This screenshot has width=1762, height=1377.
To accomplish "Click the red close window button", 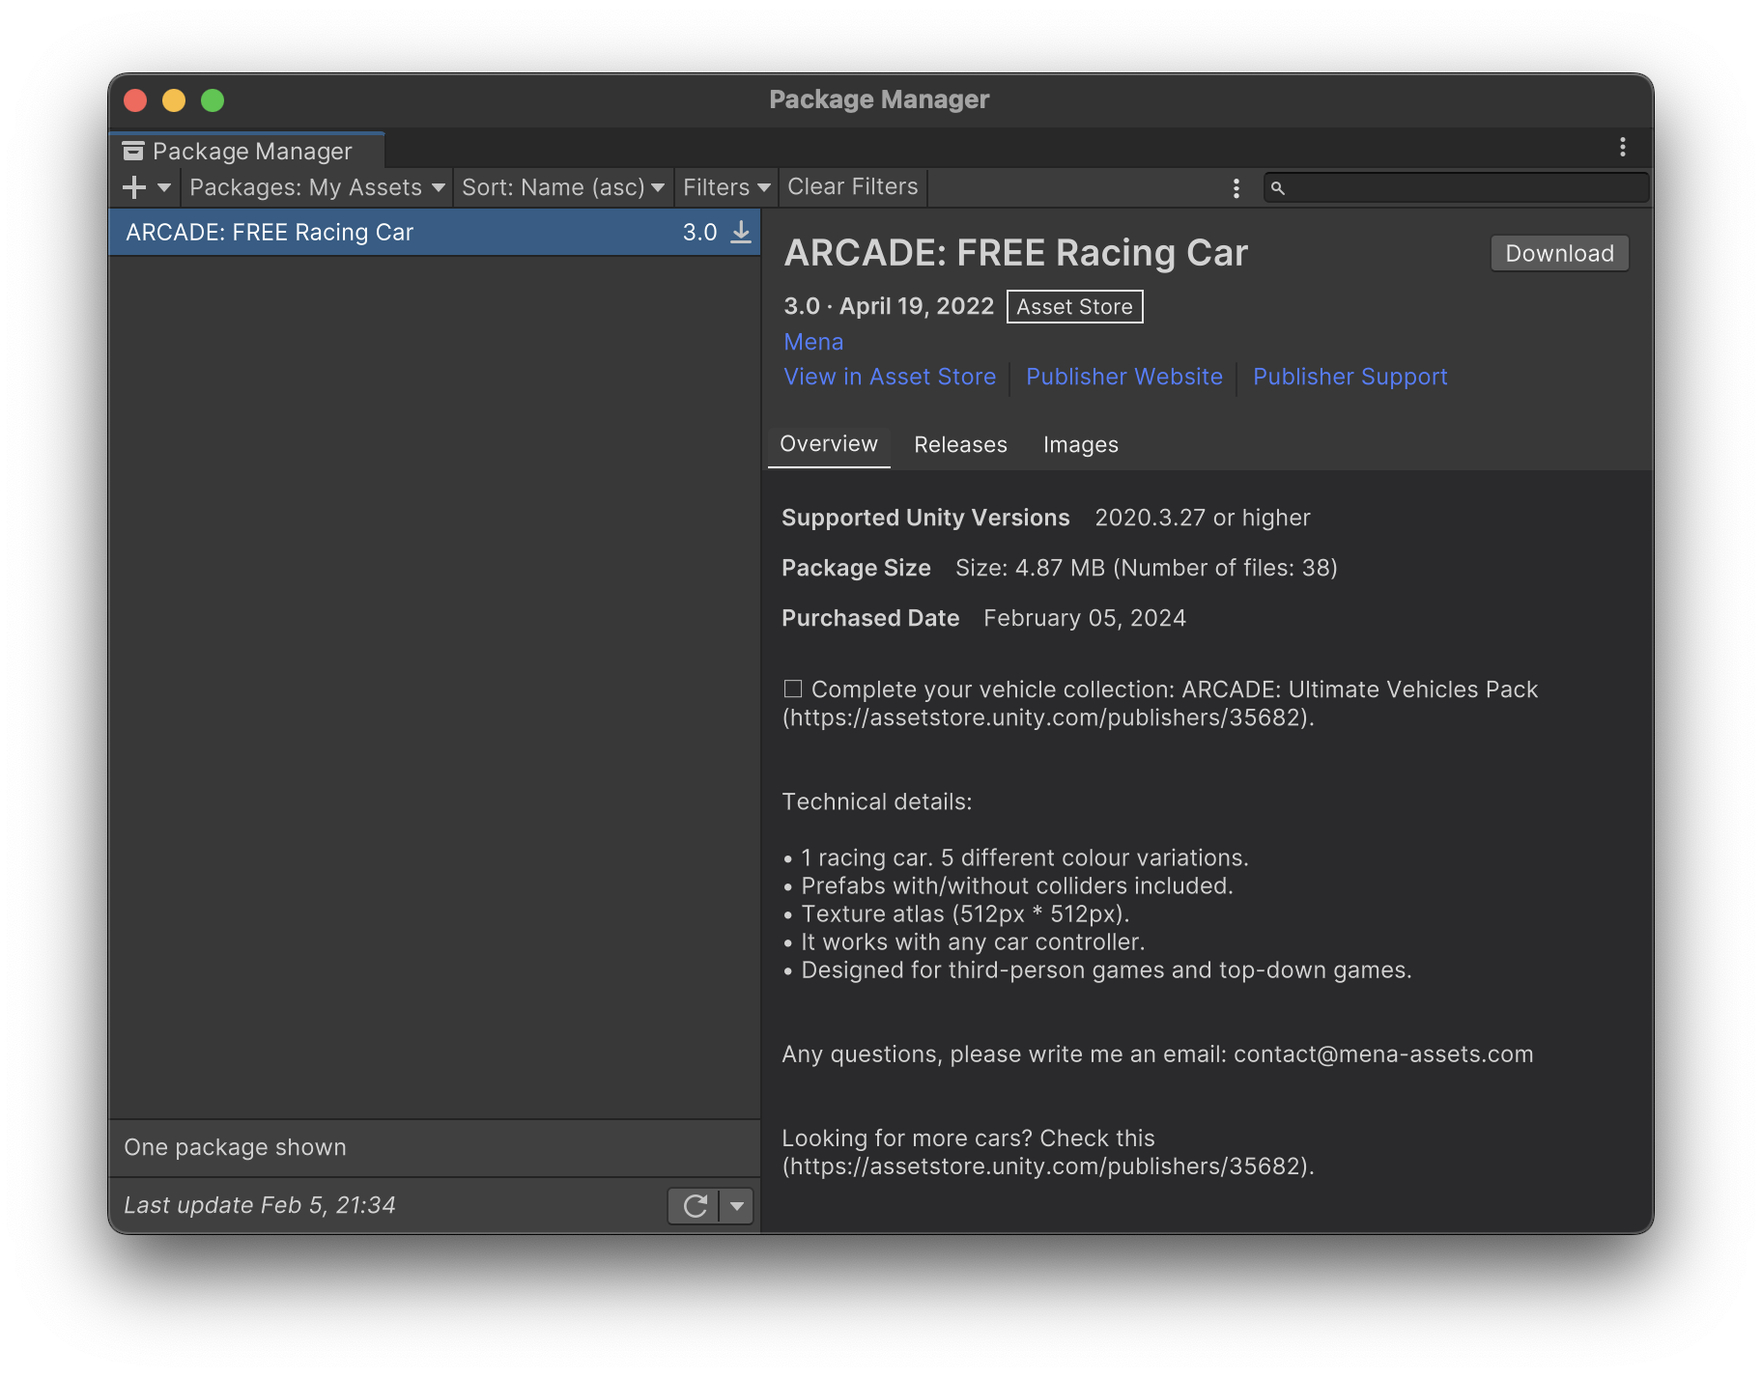I will coord(135,100).
